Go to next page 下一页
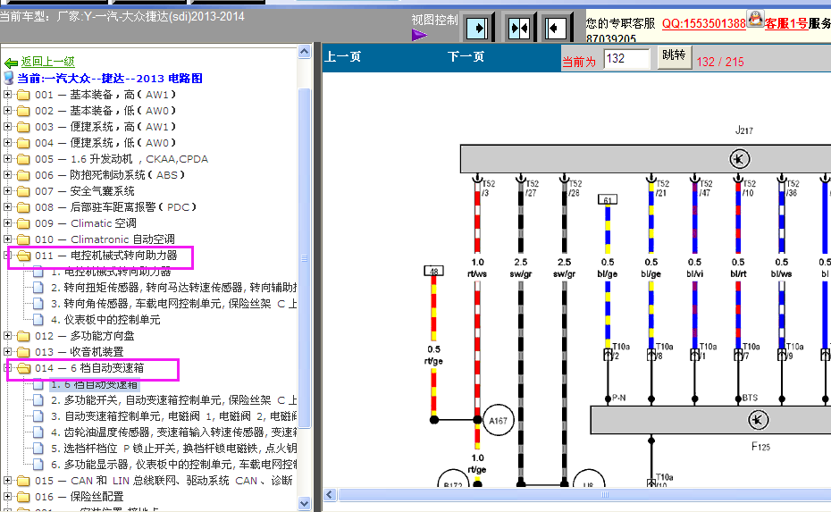The height and width of the screenshot is (512, 831). click(x=466, y=56)
